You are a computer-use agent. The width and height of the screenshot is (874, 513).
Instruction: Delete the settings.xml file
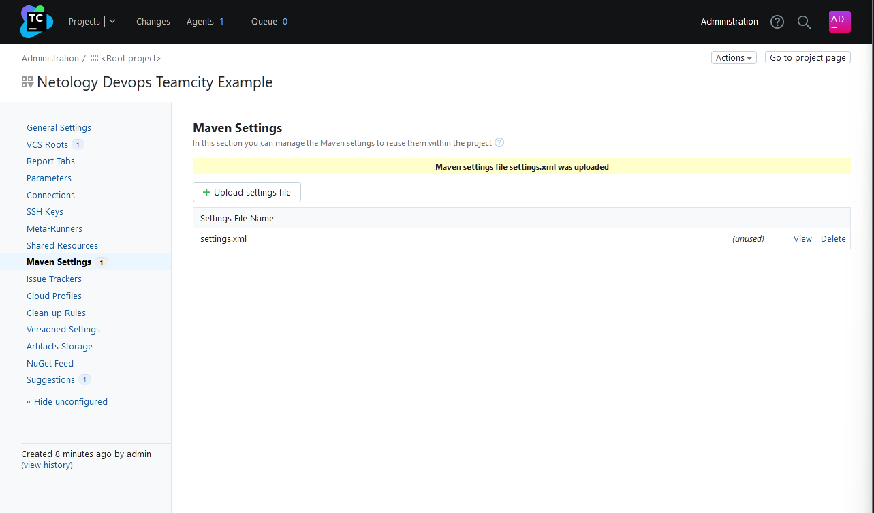pyautogui.click(x=833, y=238)
